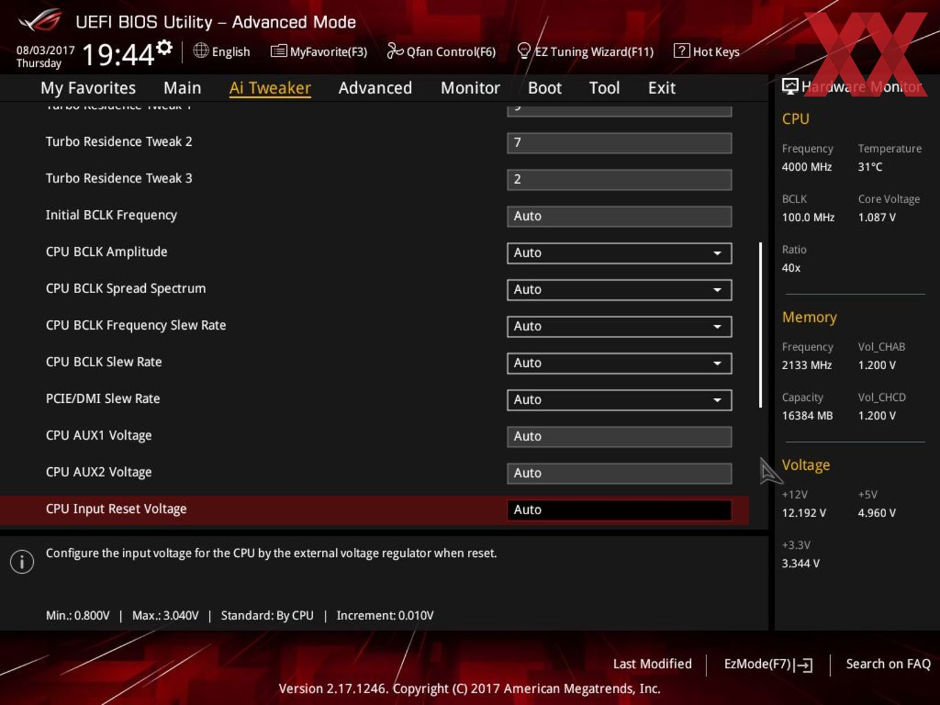The height and width of the screenshot is (705, 940).
Task: Select the CPU AUX1 Voltage label
Action: pyautogui.click(x=99, y=435)
